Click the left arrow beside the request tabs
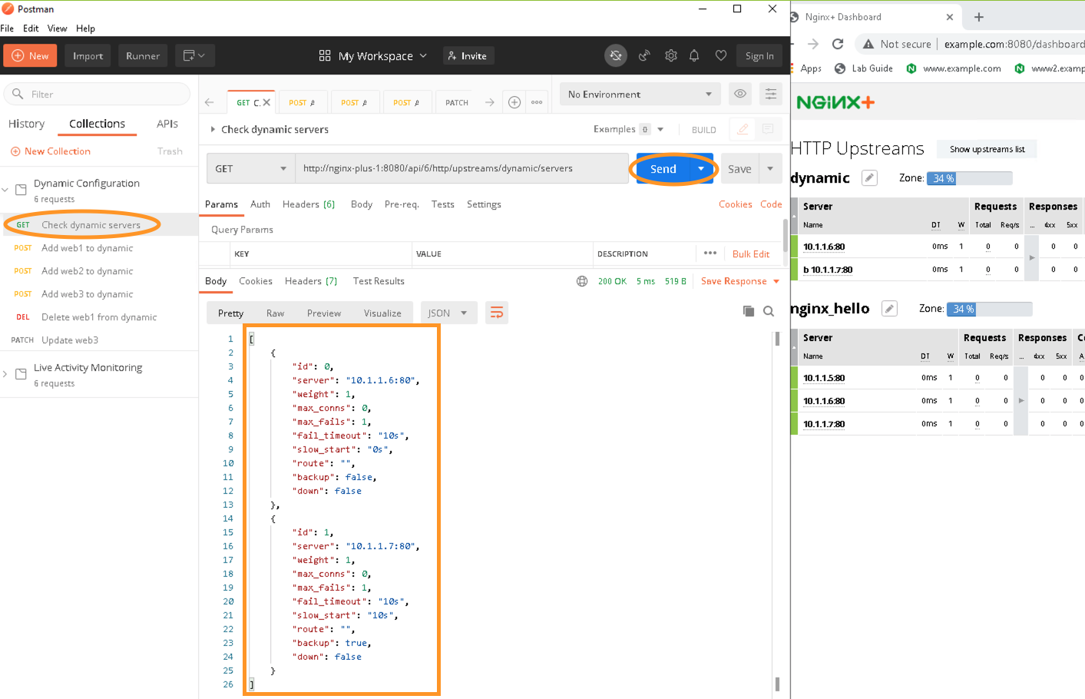The width and height of the screenshot is (1085, 699). point(210,102)
